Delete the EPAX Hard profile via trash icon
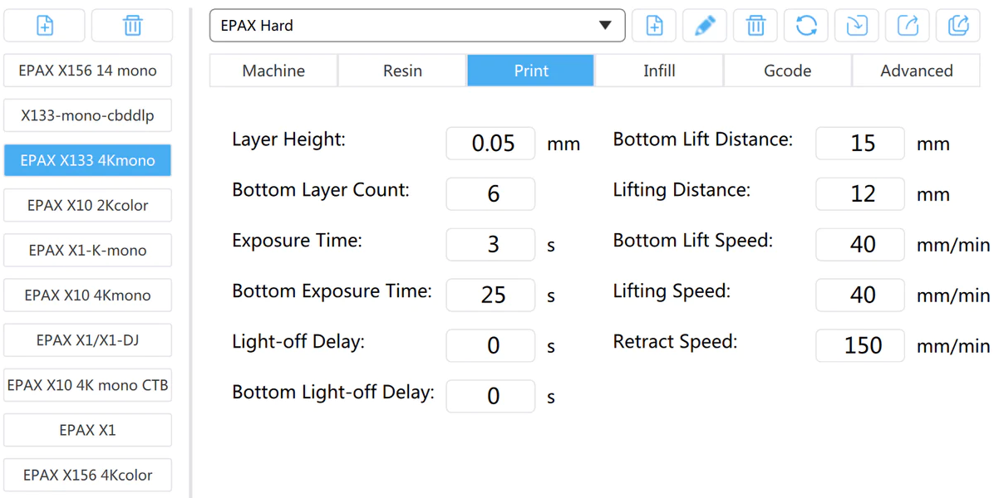This screenshot has width=994, height=498. pos(755,26)
